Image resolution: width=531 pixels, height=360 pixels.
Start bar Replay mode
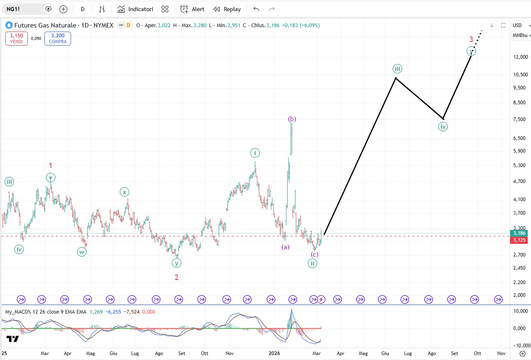[227, 9]
